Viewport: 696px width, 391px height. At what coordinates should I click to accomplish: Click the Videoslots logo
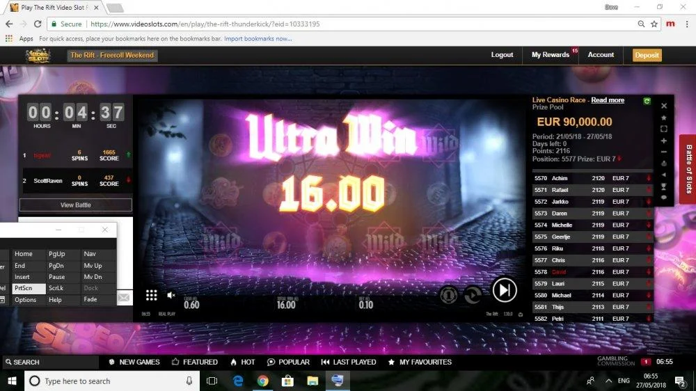(x=38, y=56)
